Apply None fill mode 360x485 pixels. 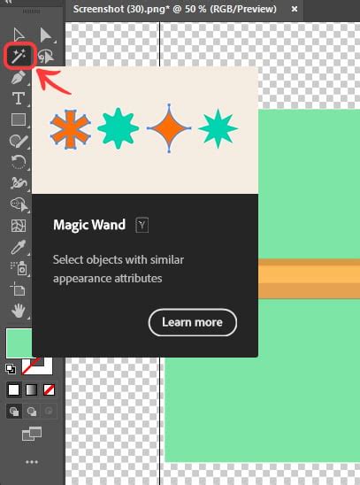[x=50, y=390]
